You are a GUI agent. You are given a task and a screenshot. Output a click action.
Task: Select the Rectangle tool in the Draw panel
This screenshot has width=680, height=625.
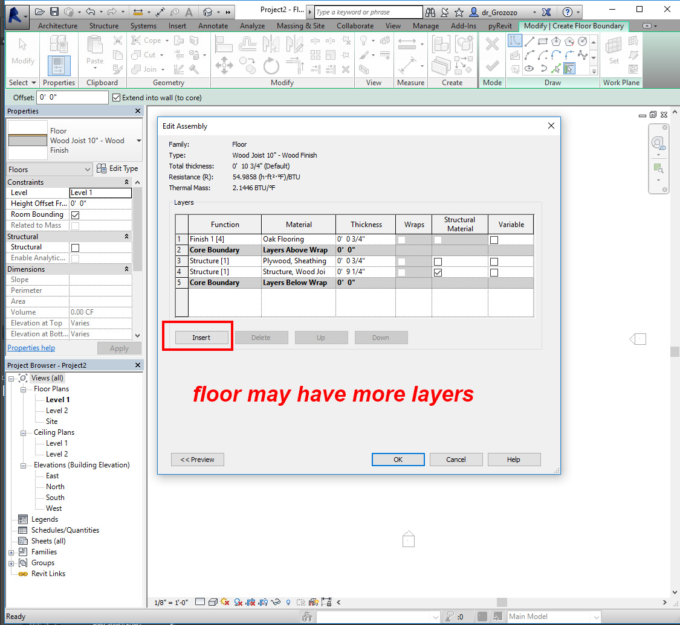pyautogui.click(x=543, y=41)
